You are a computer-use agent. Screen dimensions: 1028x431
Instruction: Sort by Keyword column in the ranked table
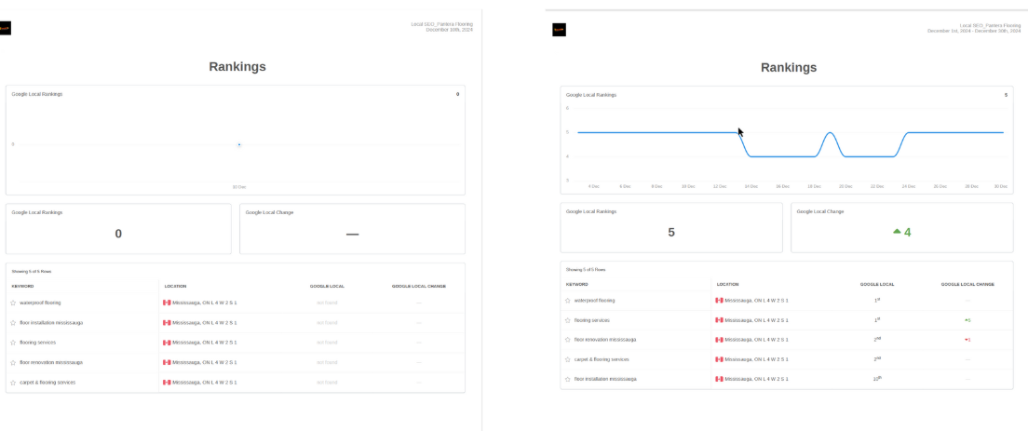pyautogui.click(x=577, y=284)
